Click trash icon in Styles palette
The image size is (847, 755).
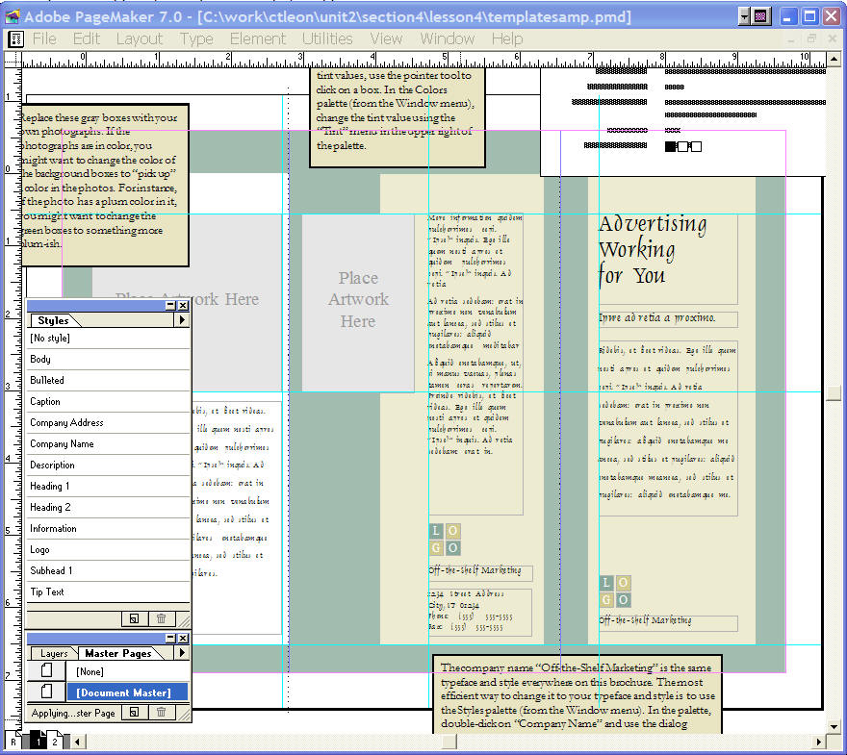pyautogui.click(x=162, y=619)
